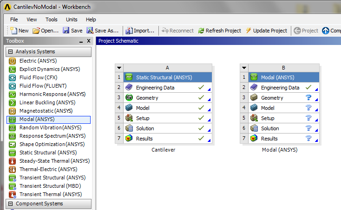The image size is (341, 210).
Task: Click the Reconnect toolbar icon
Action: [165, 31]
